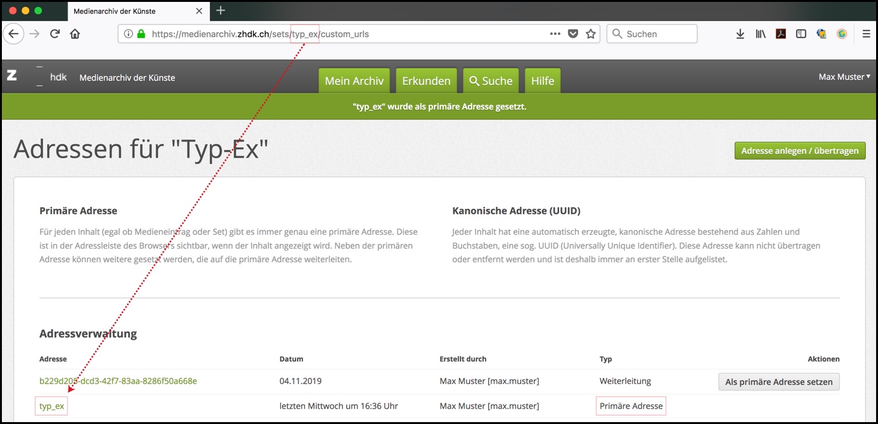
Task: Open the Firefox hamburger menu
Action: [x=866, y=34]
